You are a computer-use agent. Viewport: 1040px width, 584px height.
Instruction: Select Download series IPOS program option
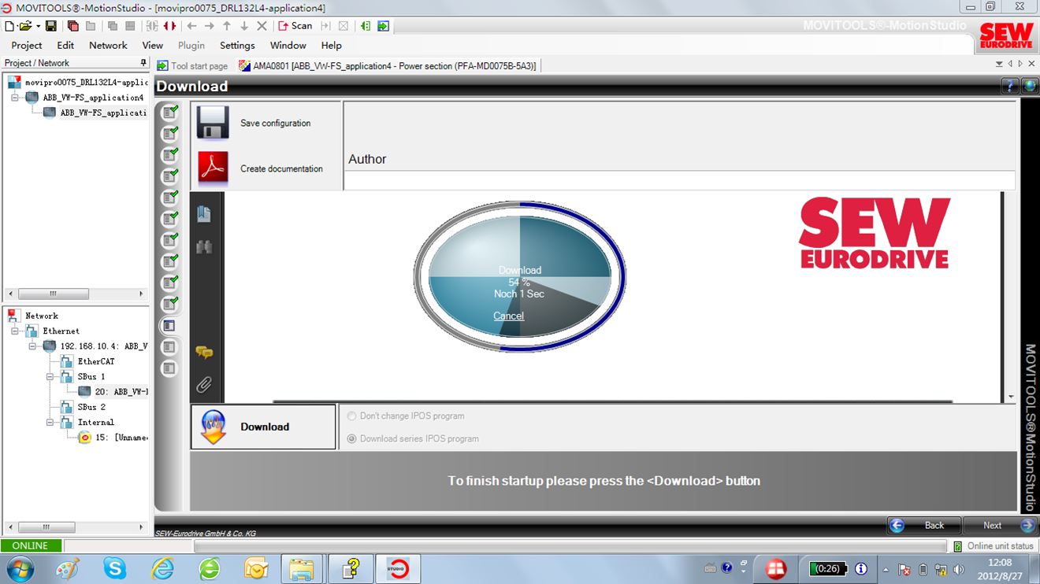[x=352, y=438]
